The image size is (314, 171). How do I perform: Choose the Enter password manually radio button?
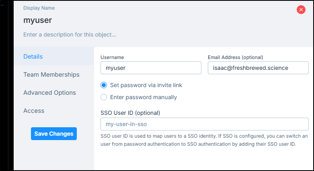(x=104, y=97)
